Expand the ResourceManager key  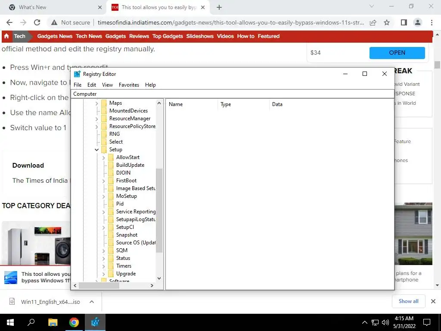pos(96,119)
